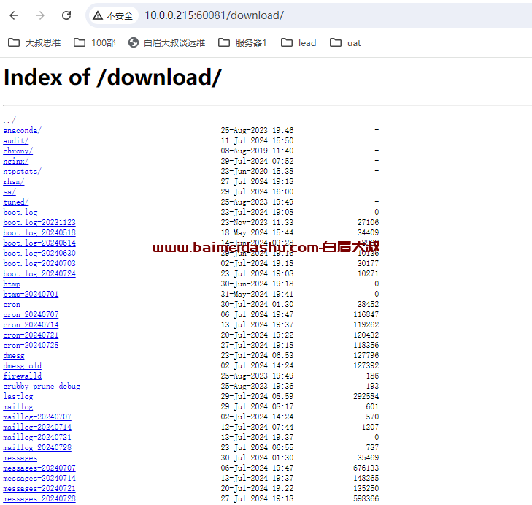Open the btmp-20240701 file link
Viewport: 532px width, 505px height.
click(x=31, y=294)
